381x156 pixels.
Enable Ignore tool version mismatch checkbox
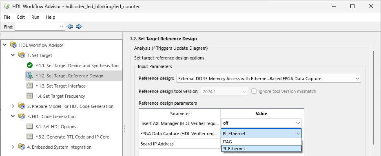(254, 91)
